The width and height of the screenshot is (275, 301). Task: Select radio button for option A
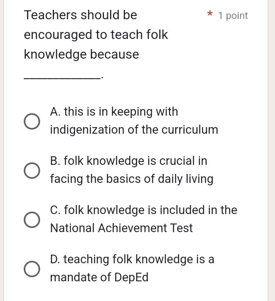(32, 122)
